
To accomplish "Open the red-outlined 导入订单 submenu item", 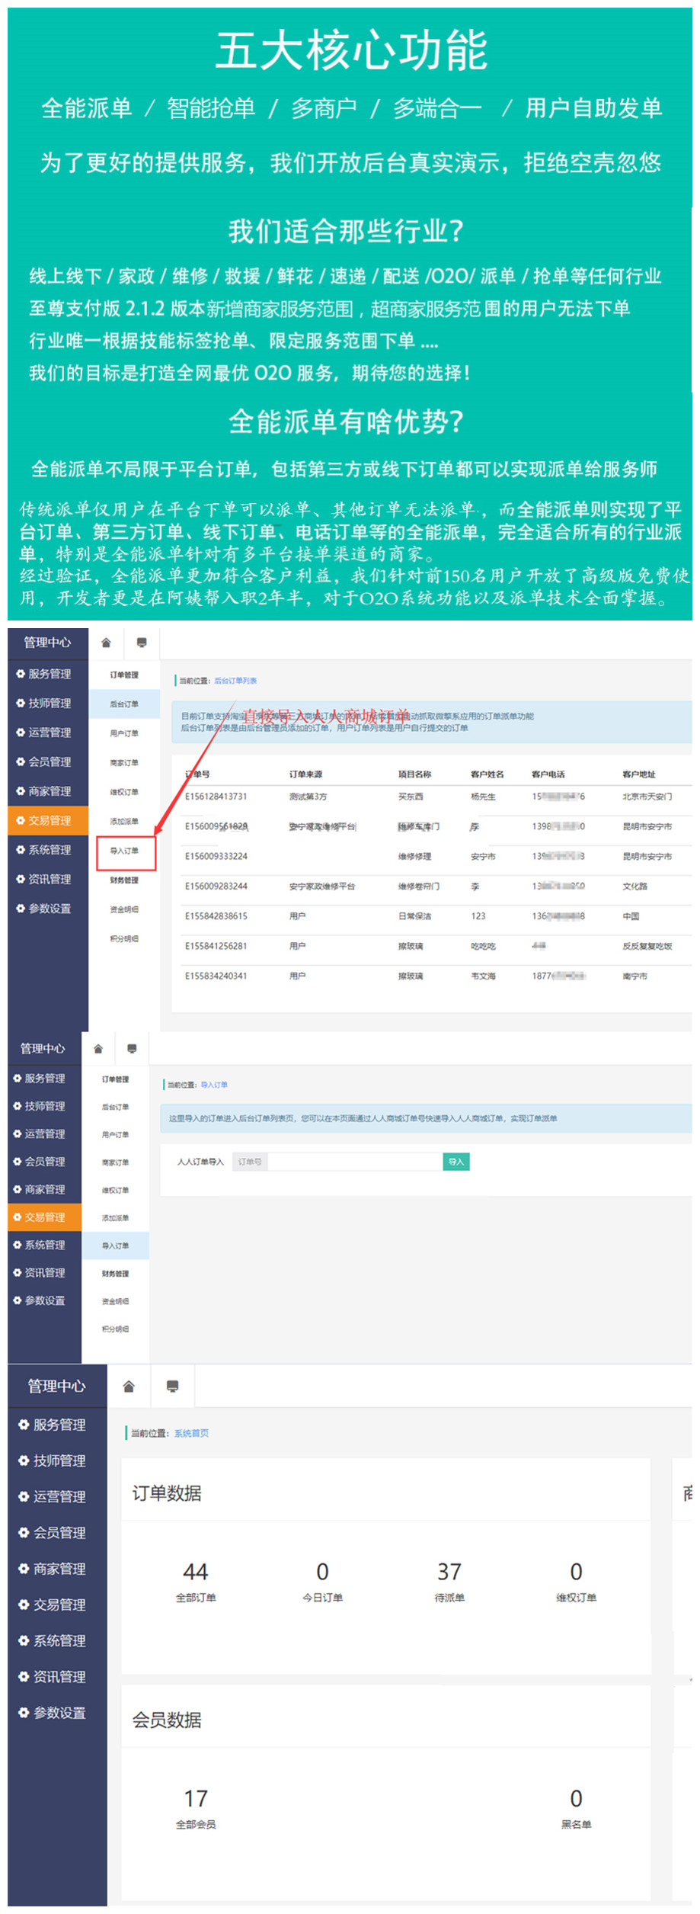I will [126, 851].
